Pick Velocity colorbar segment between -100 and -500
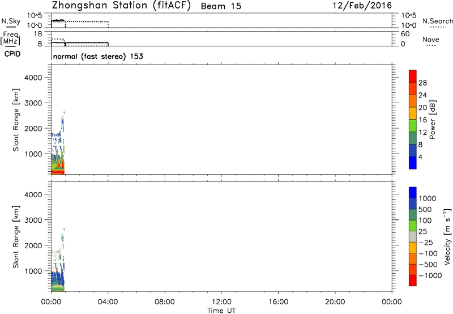The image size is (453, 314). (x=413, y=258)
